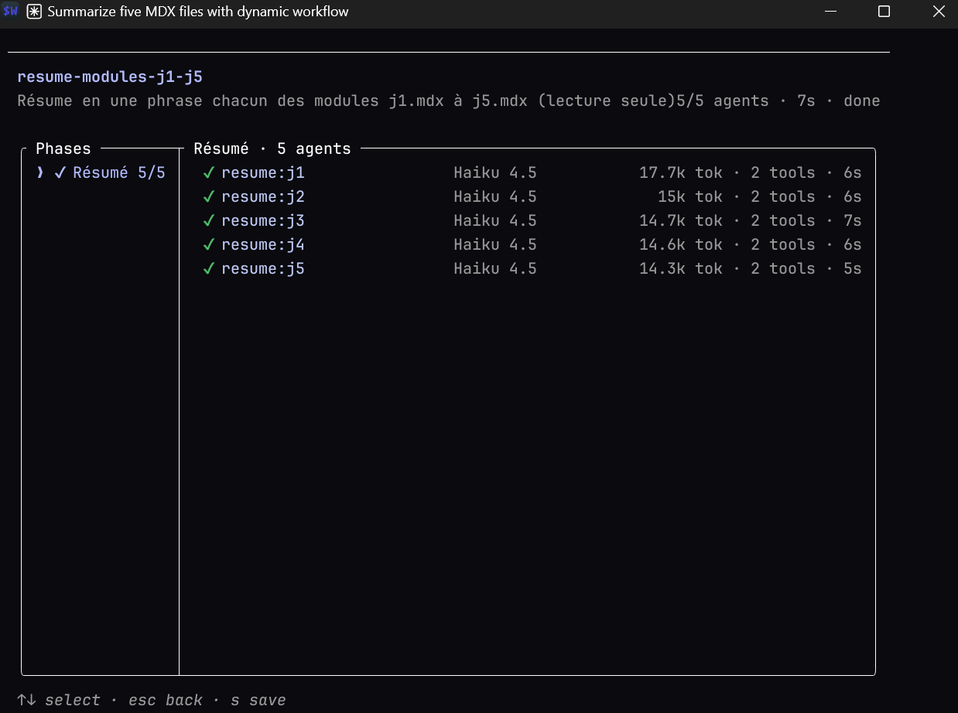The image size is (958, 713).
Task: Close the terminal window
Action: (x=938, y=12)
